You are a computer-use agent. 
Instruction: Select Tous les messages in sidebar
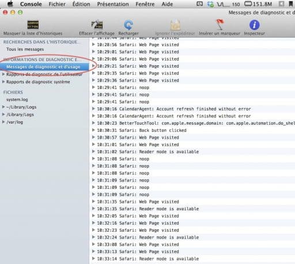point(25,49)
